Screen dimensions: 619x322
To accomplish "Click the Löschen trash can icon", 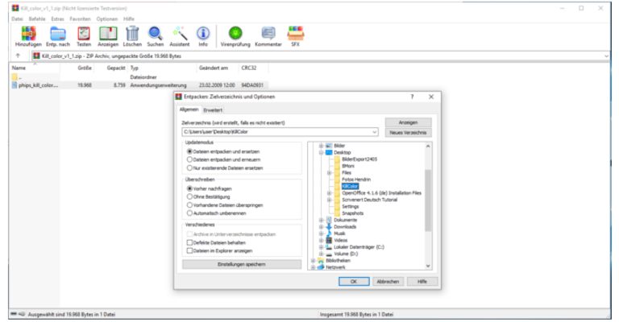I will (133, 33).
